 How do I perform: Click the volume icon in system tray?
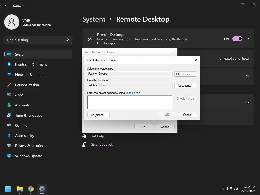pyautogui.click(x=235, y=189)
